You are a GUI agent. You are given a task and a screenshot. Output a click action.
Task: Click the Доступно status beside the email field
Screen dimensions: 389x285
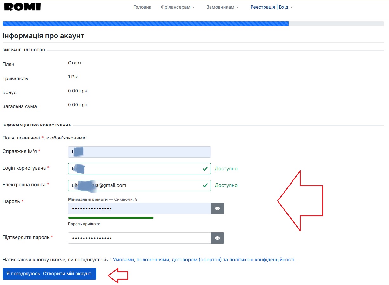coord(226,185)
